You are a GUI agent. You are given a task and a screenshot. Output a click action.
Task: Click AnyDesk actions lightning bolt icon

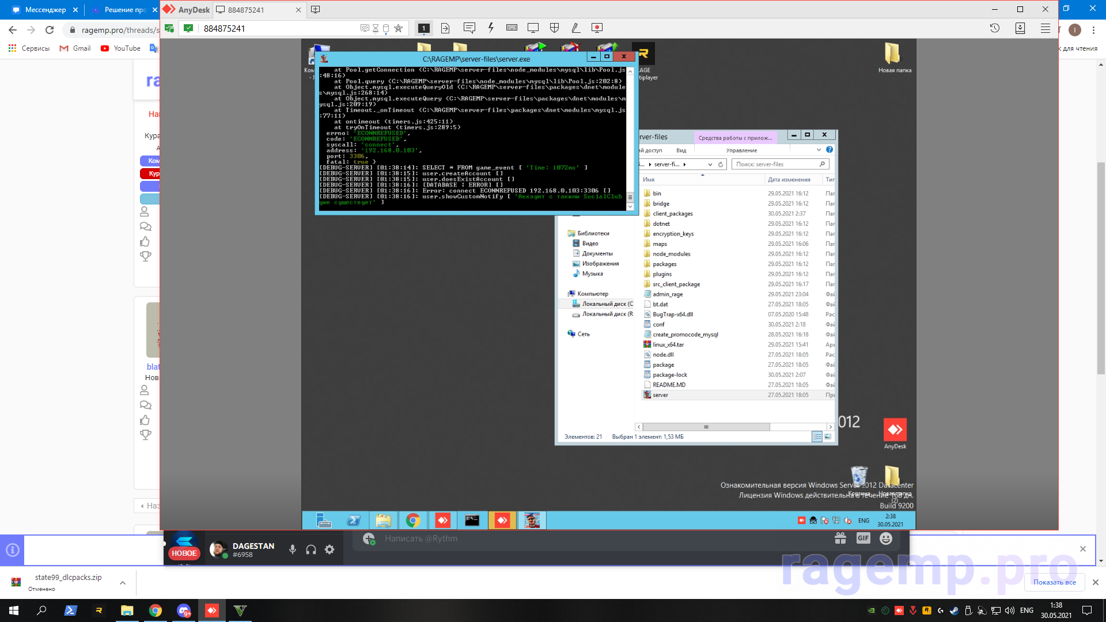[491, 28]
